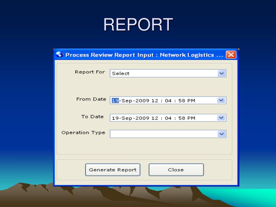
Task: Open the Operation Type dropdown arrow
Action: (222, 134)
